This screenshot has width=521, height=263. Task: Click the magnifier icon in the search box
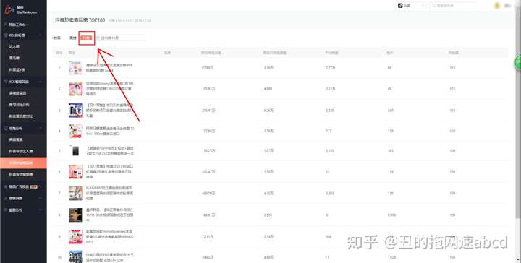tap(433, 6)
